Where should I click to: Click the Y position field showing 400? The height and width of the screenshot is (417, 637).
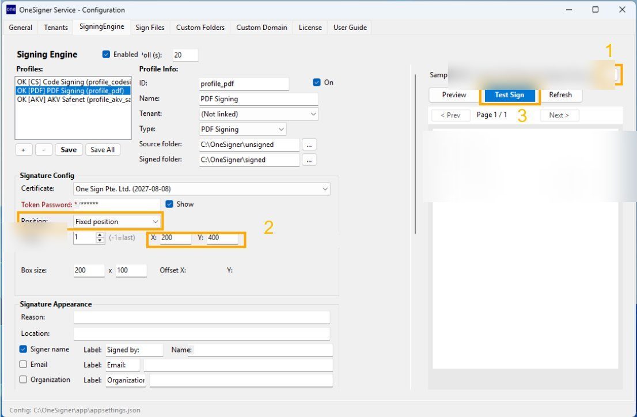tap(222, 238)
